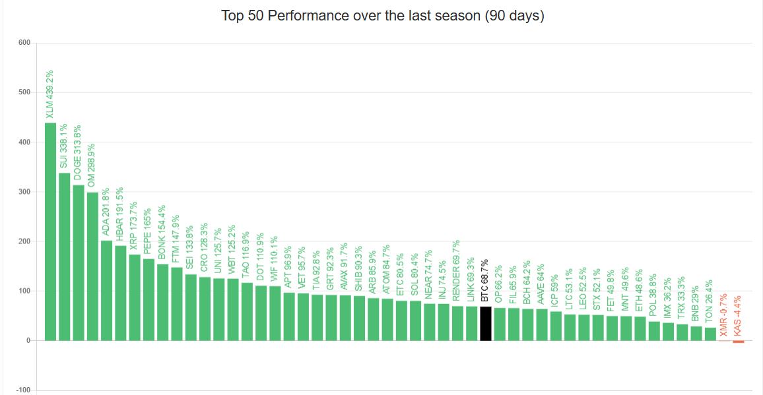
Task: Click the ADA 201.8% bar
Action: tap(106, 290)
